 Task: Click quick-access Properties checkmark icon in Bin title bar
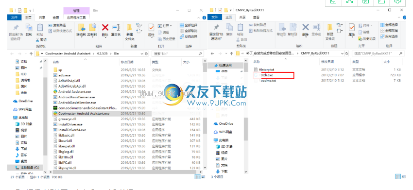20,10
